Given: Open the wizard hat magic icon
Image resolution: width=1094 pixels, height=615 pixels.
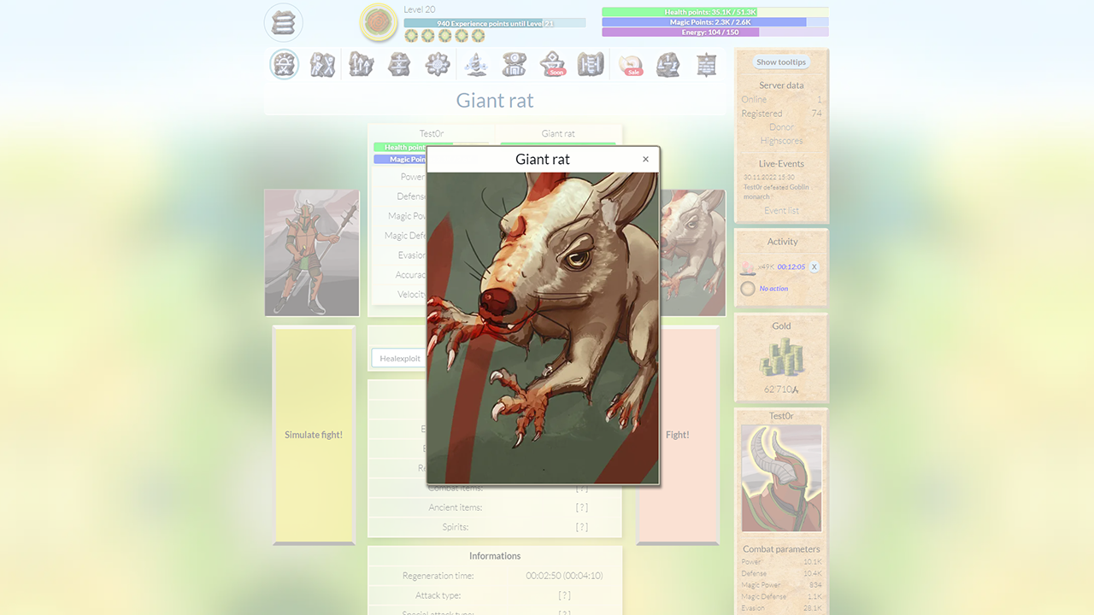Looking at the screenshot, I should (475, 65).
